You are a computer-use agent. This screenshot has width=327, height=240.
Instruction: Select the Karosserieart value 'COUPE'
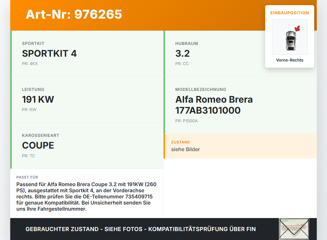click(x=38, y=145)
